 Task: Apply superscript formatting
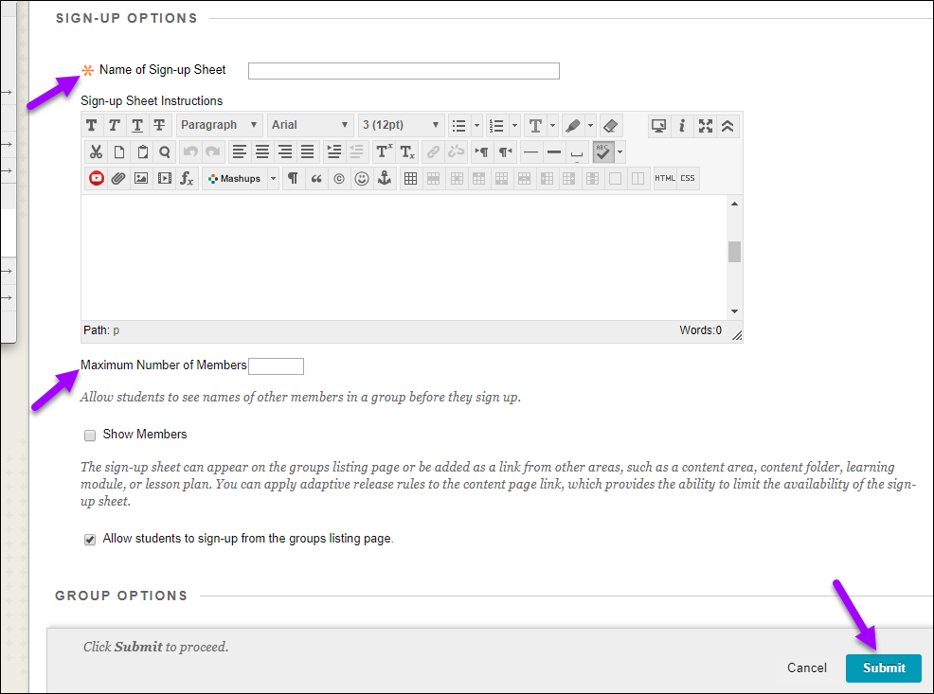(385, 152)
